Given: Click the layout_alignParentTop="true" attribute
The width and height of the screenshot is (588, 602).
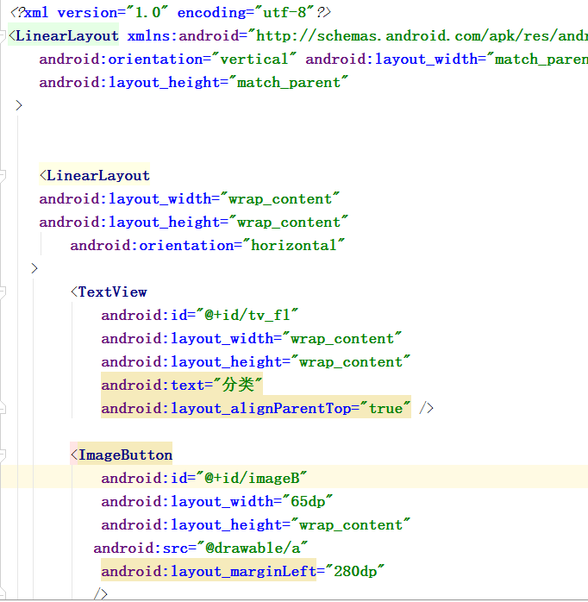Looking at the screenshot, I should click(255, 409).
